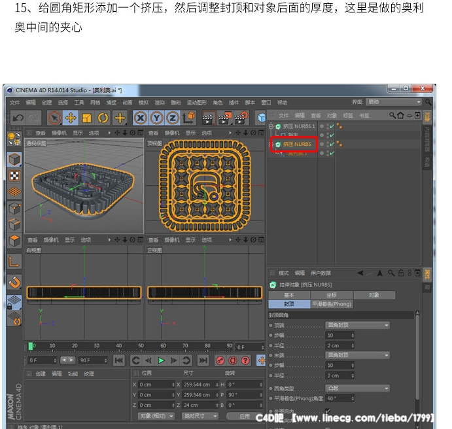
Task: Open the Render Settings gear clapperboard
Action: click(x=241, y=118)
